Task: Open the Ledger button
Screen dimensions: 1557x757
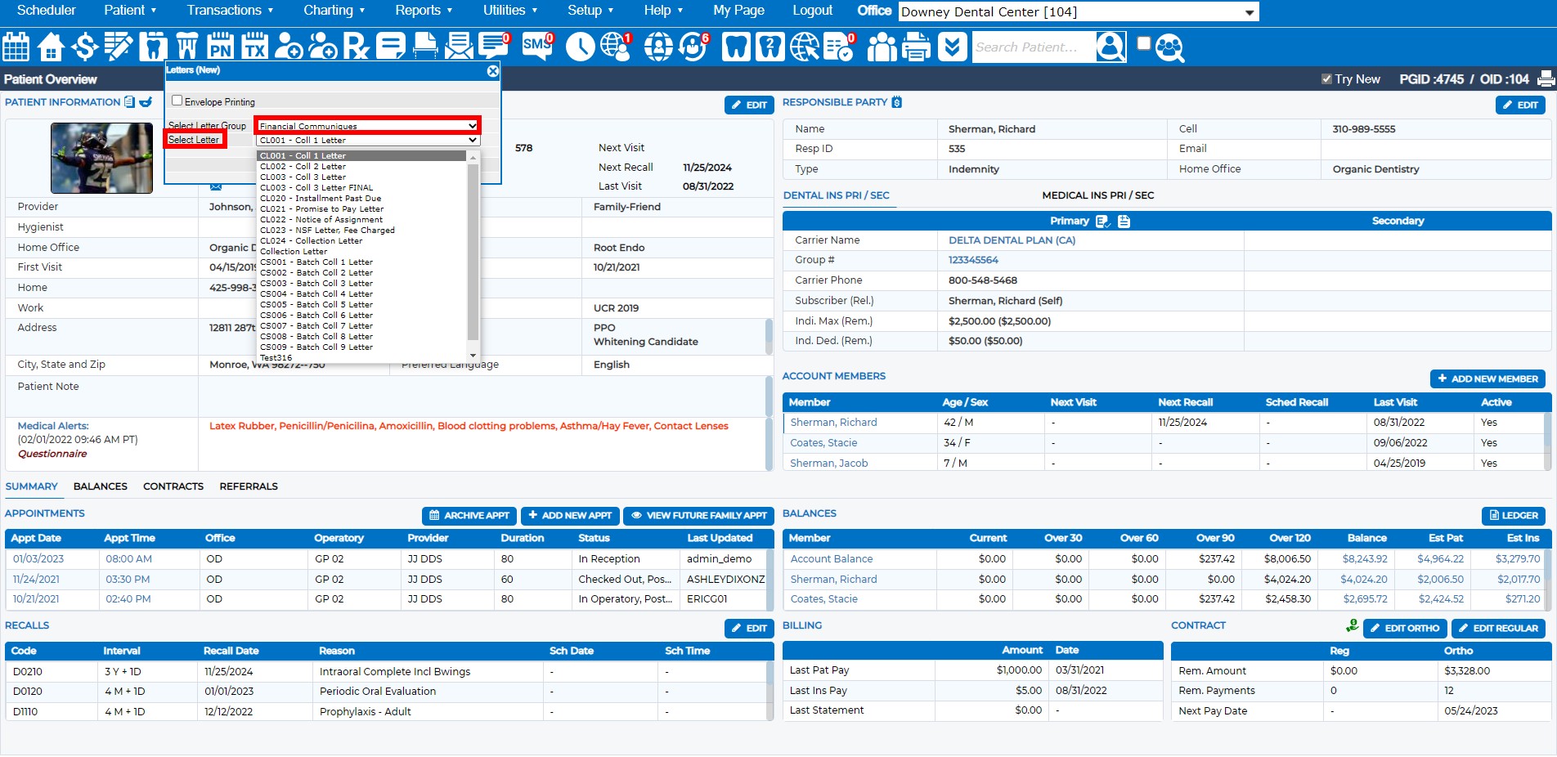Action: (1514, 516)
